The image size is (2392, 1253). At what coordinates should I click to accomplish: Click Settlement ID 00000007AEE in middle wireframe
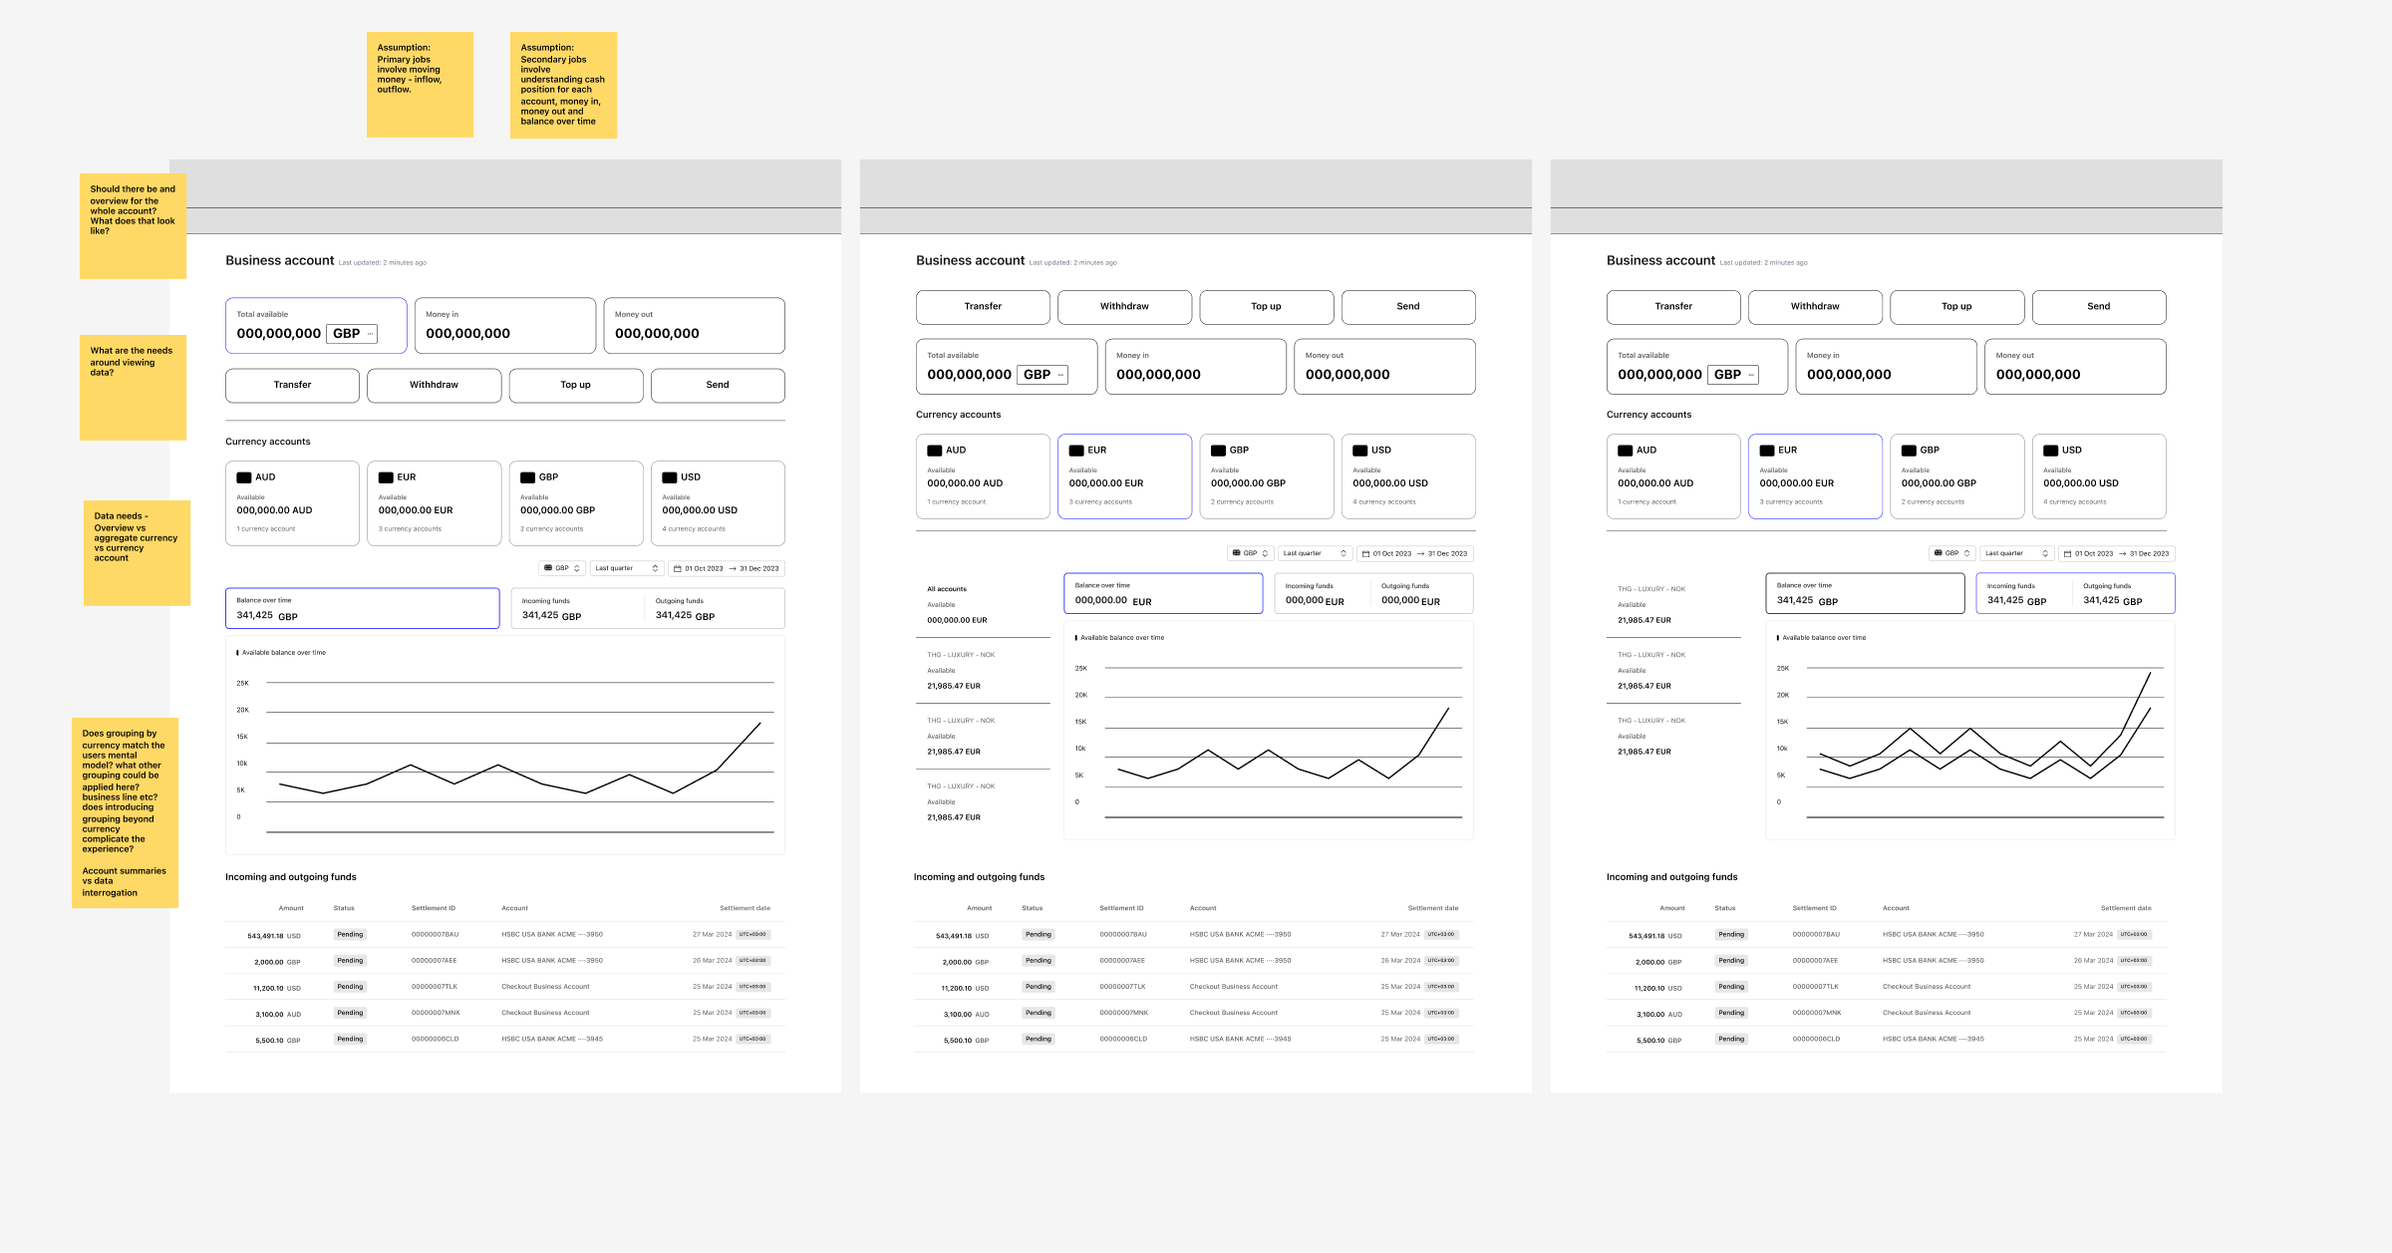point(1122,961)
